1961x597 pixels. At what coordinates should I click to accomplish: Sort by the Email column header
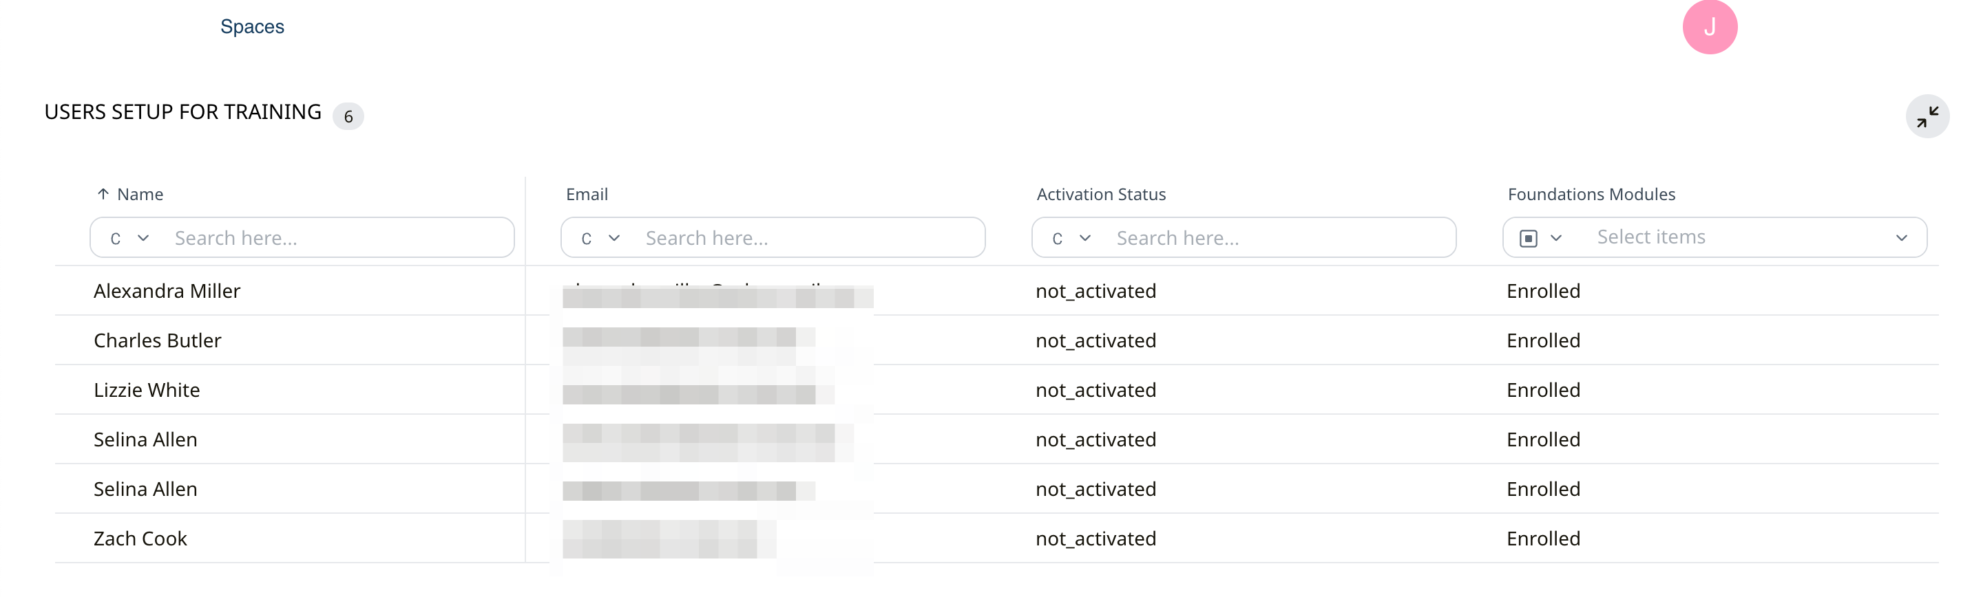[586, 194]
